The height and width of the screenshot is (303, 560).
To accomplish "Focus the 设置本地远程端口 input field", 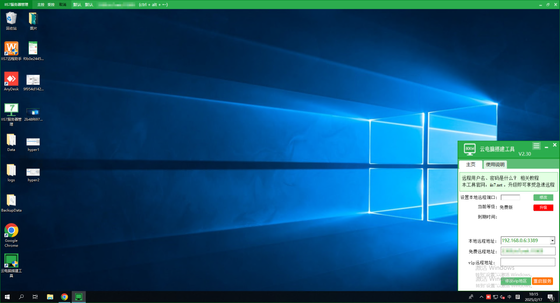I will click(x=510, y=198).
